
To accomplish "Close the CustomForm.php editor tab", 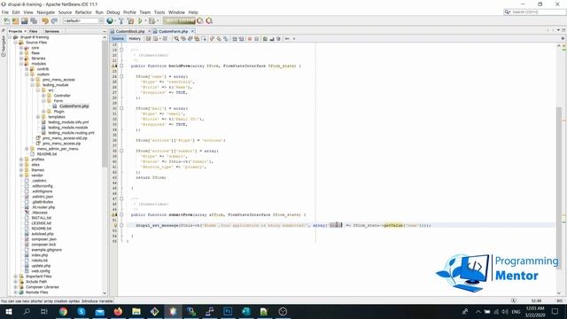I will click(x=193, y=32).
